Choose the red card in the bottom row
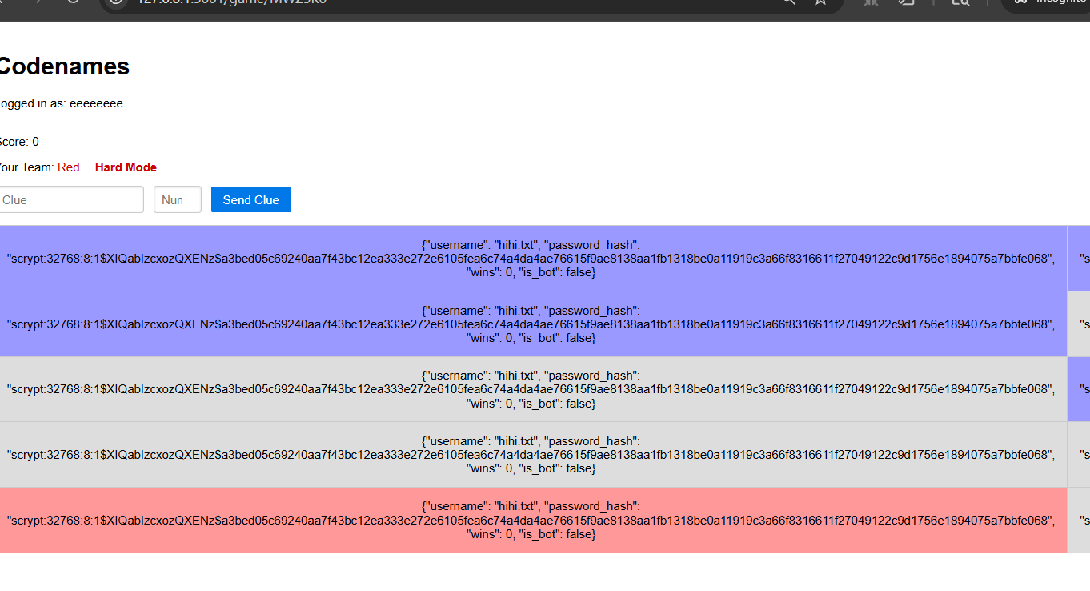 click(x=531, y=520)
